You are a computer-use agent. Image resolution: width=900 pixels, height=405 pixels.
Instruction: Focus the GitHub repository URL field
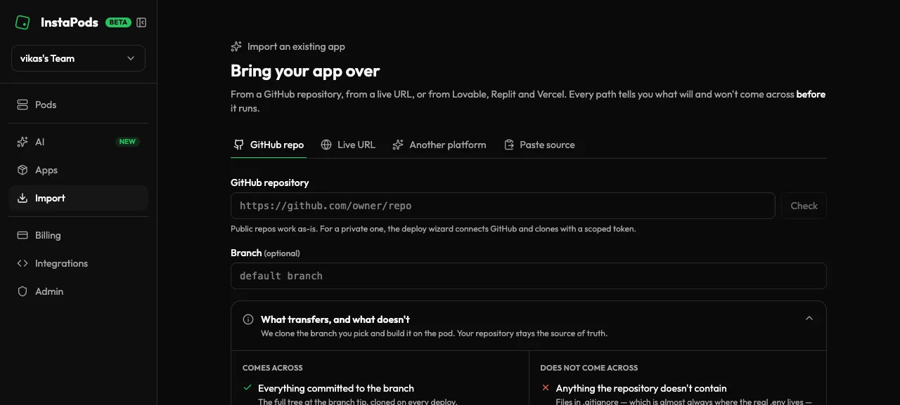503,206
